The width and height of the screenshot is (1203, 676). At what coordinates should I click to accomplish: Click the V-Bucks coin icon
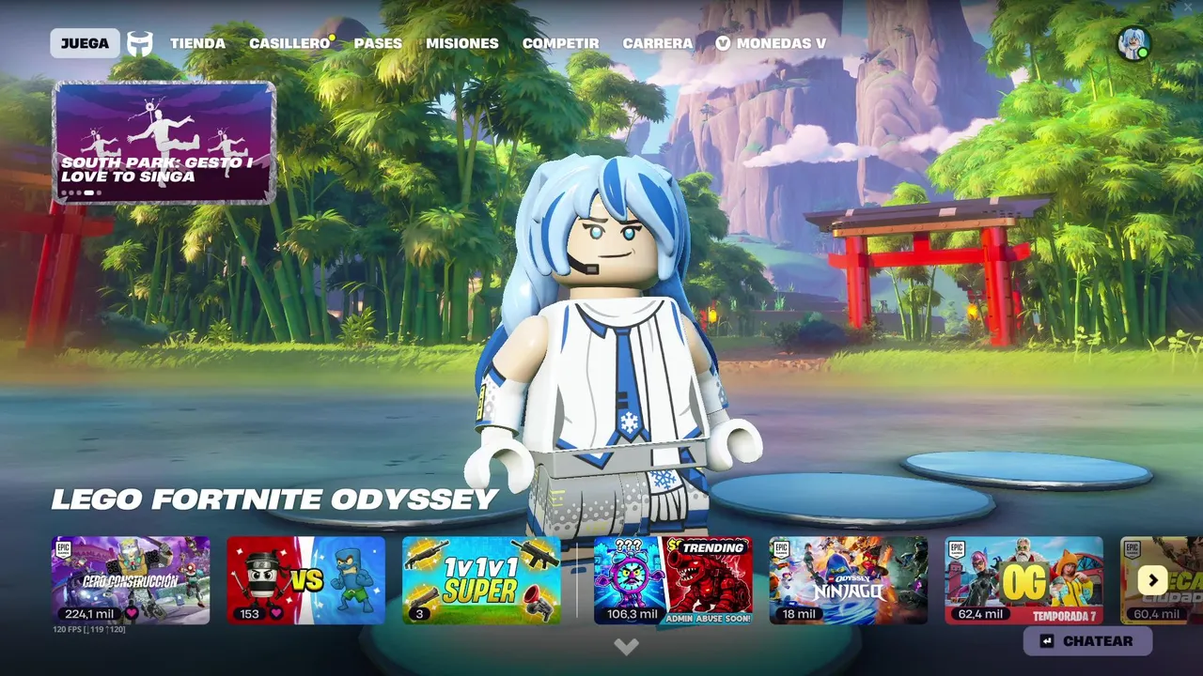click(x=723, y=43)
